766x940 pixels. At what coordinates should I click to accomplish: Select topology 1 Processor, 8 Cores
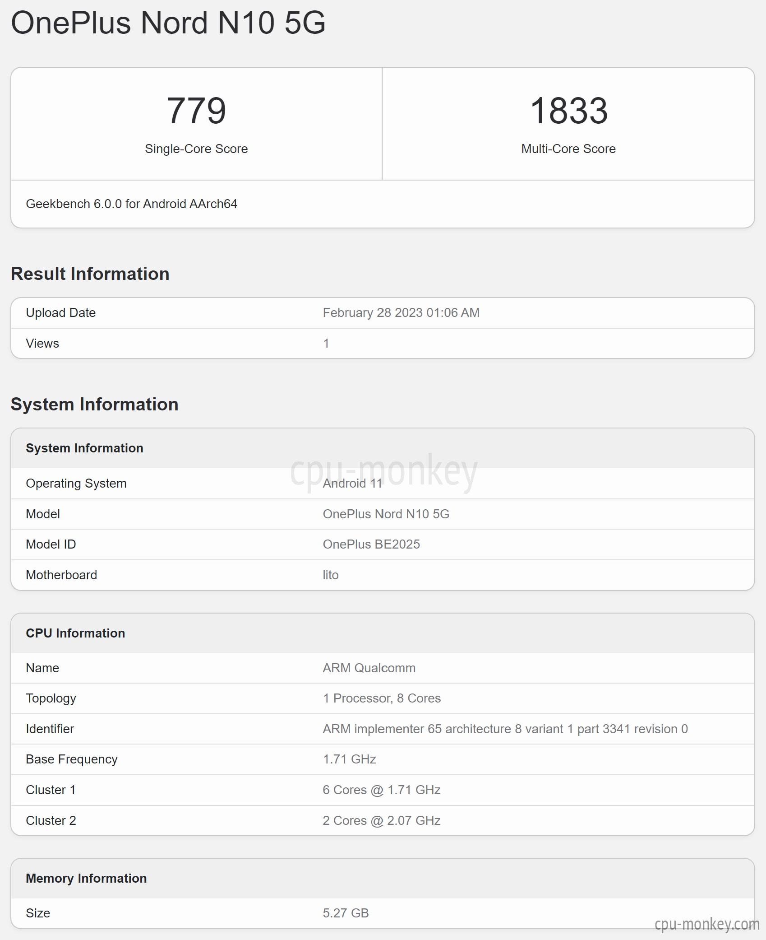[382, 698]
